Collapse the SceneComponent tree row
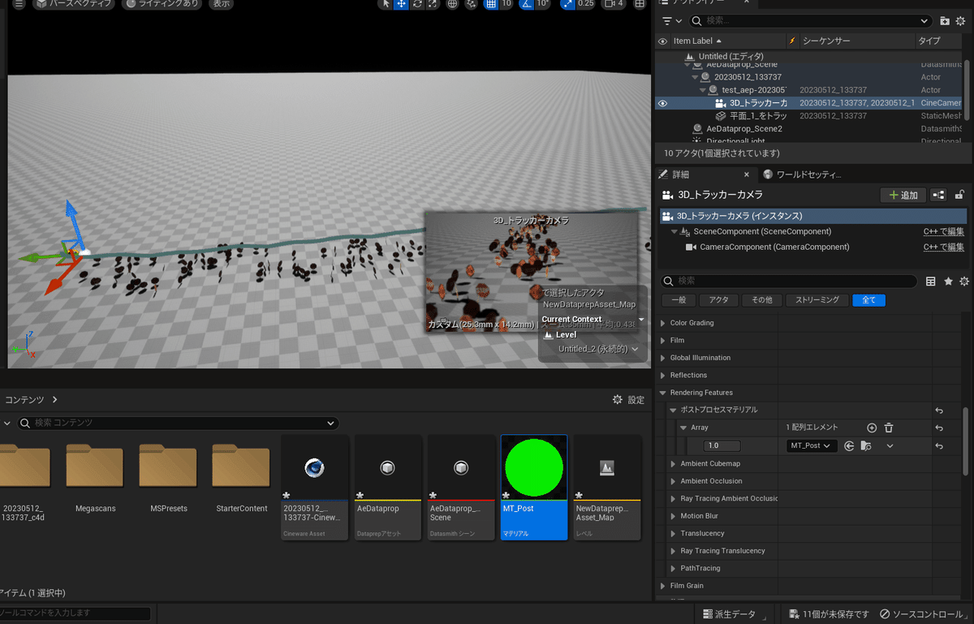974x624 pixels. tap(674, 232)
